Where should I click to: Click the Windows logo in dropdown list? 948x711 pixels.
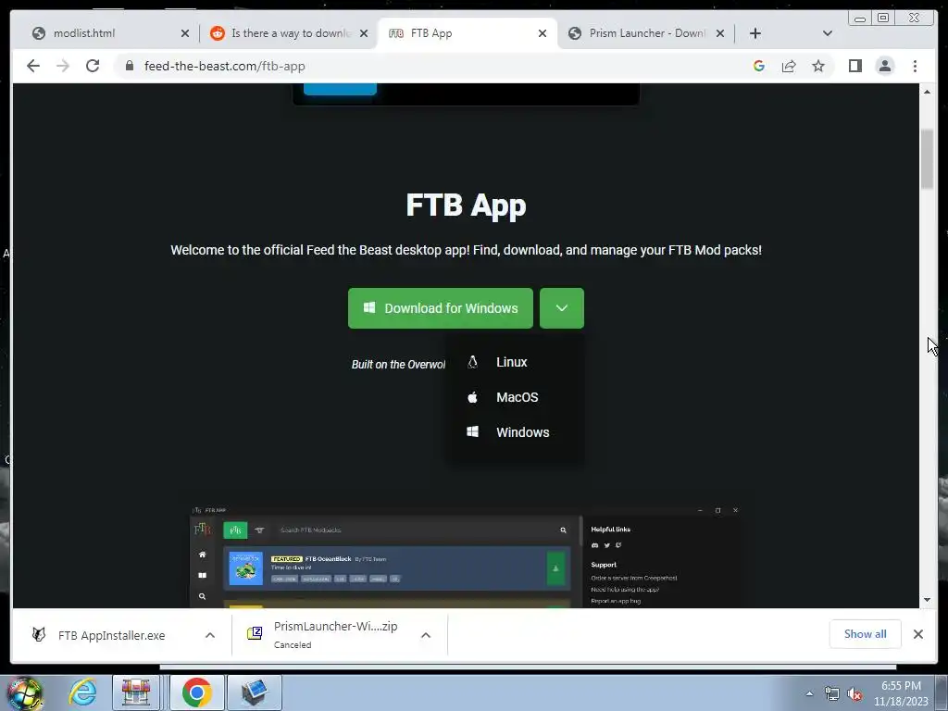pyautogui.click(x=473, y=431)
